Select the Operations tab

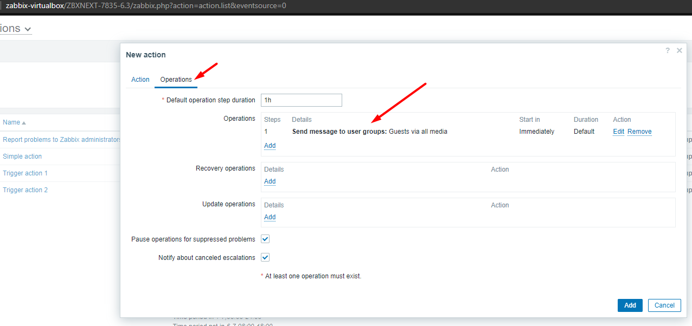[176, 80]
